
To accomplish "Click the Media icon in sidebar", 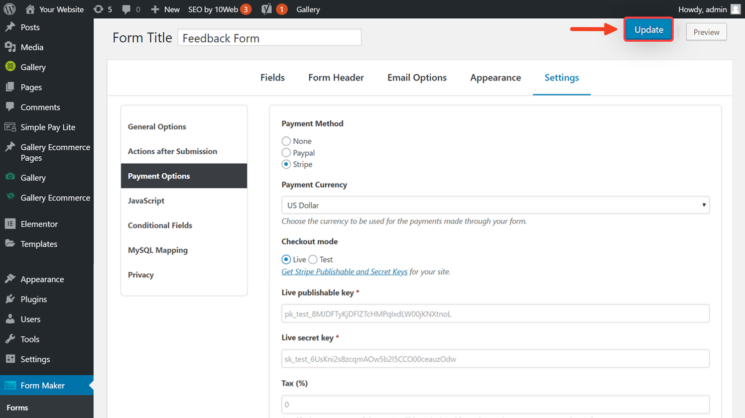I will (10, 47).
